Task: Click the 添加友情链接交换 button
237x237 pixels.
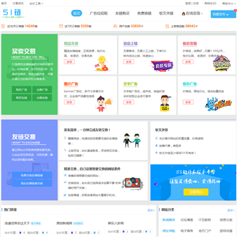Action: pyautogui.click(x=32, y=184)
